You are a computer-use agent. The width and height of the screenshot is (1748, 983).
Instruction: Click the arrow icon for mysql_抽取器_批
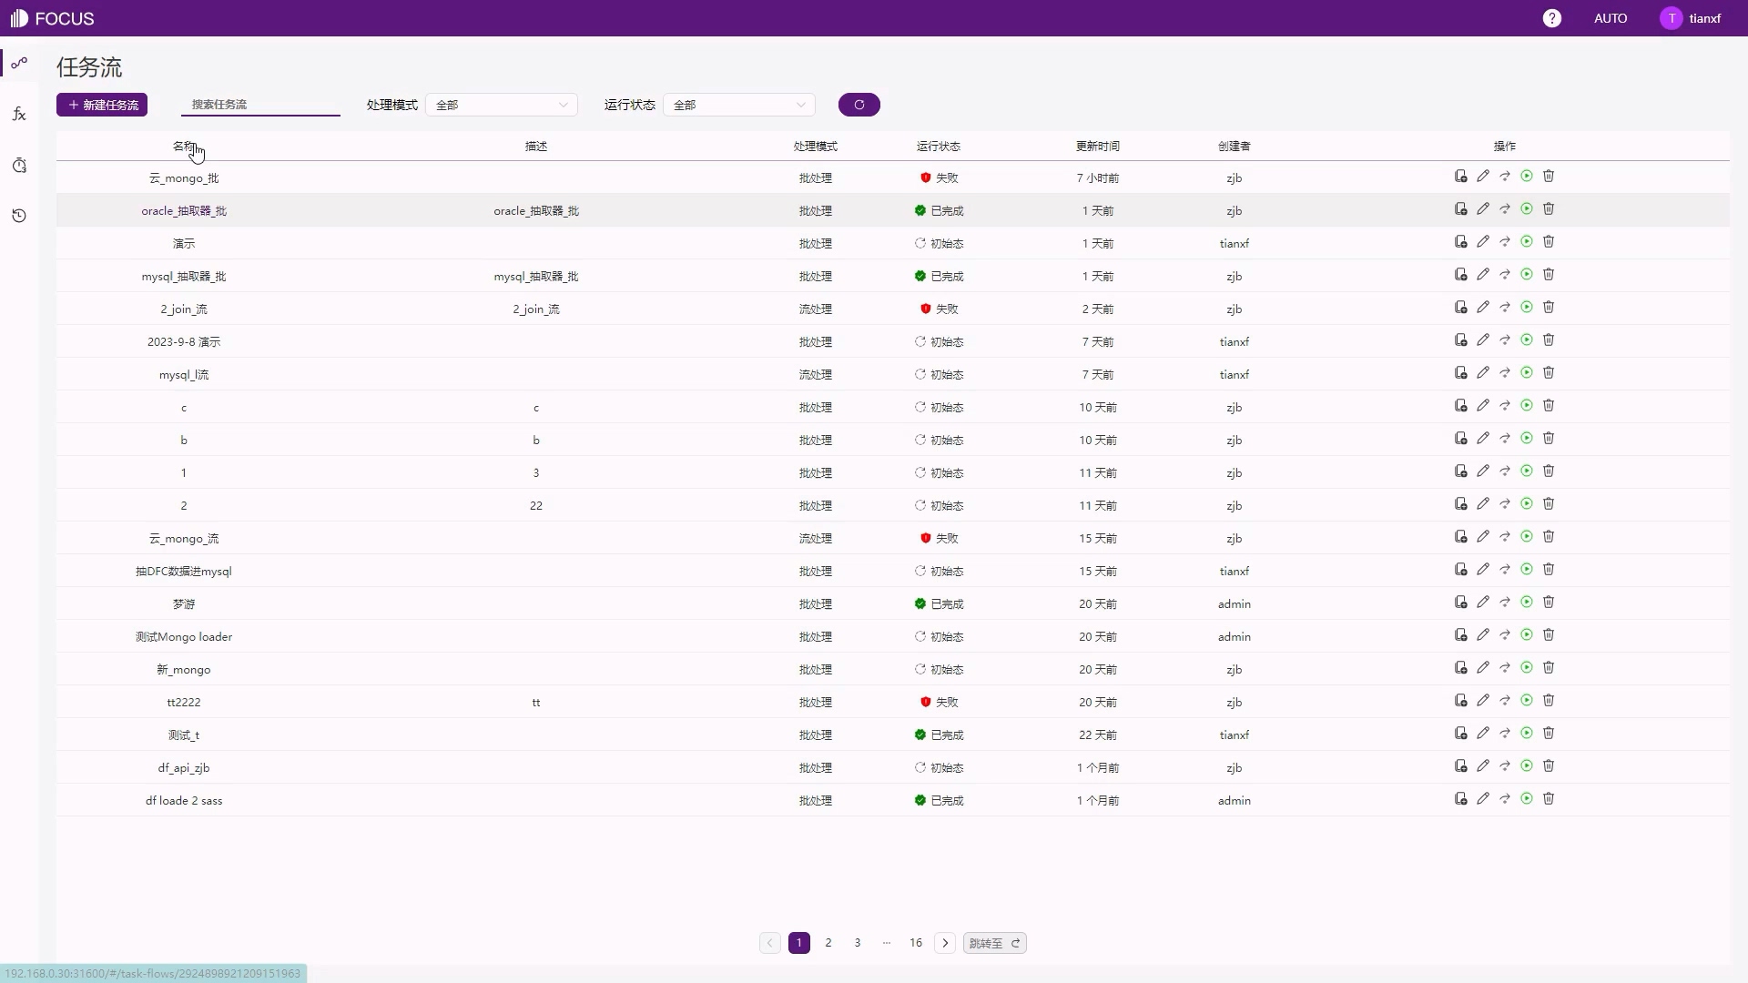[1505, 275]
